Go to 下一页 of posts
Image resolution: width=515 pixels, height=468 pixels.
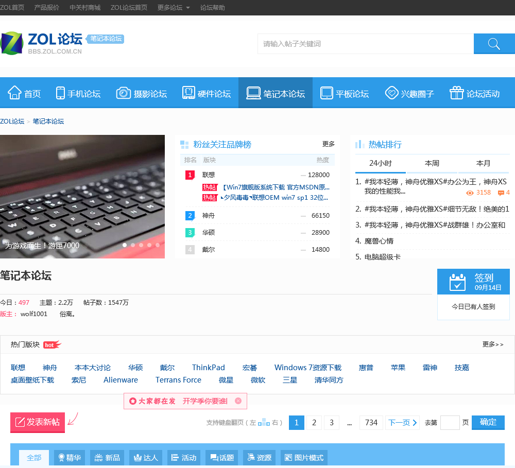pyautogui.click(x=402, y=422)
